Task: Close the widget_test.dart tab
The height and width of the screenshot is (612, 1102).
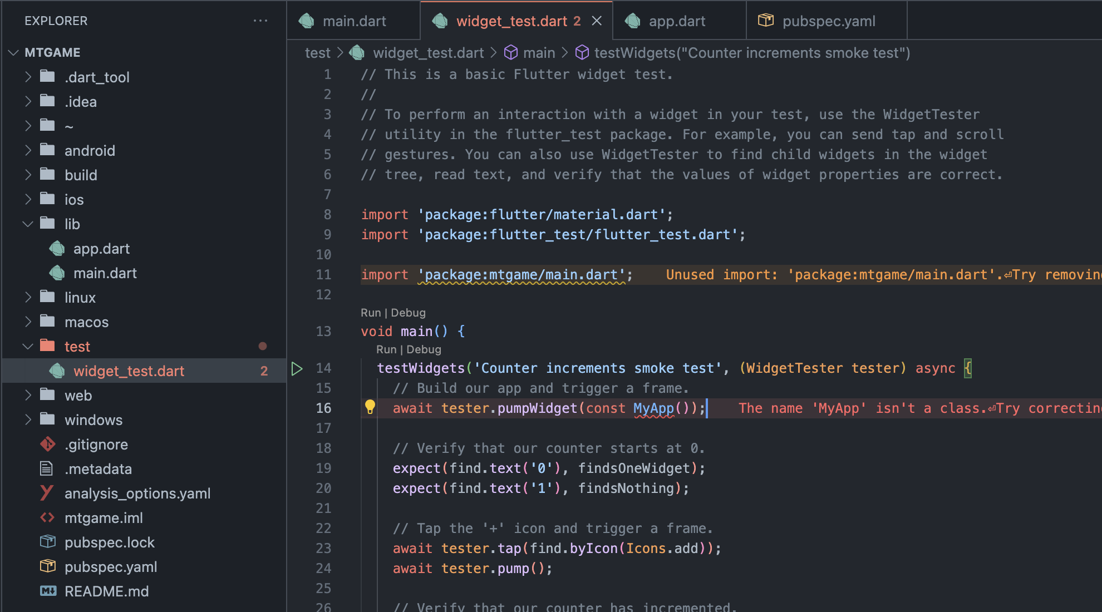Action: coord(597,21)
